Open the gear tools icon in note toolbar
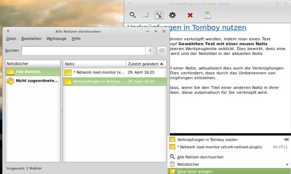Viewport: 291px width, 174px height. point(172,15)
